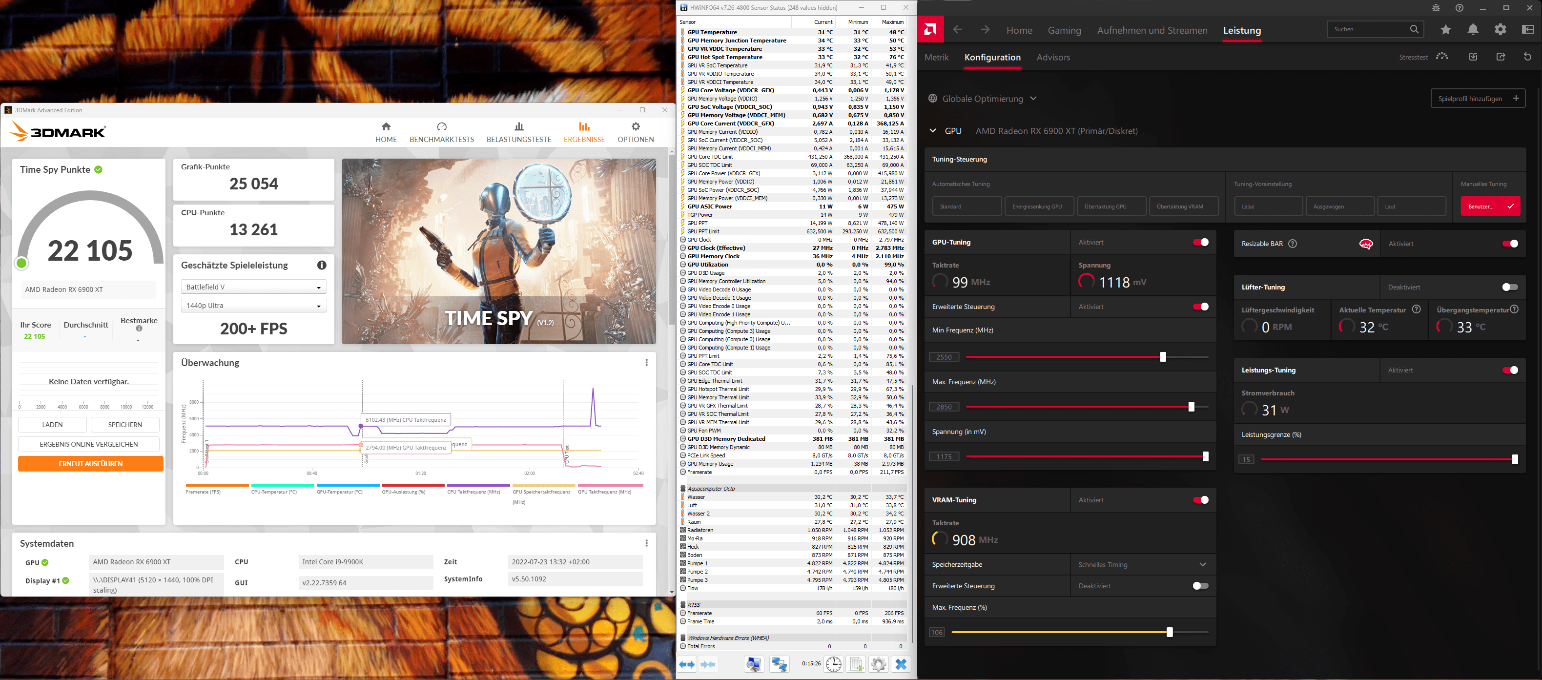Click HWiNFO blue X close sensors icon
The width and height of the screenshot is (1542, 680).
click(901, 664)
